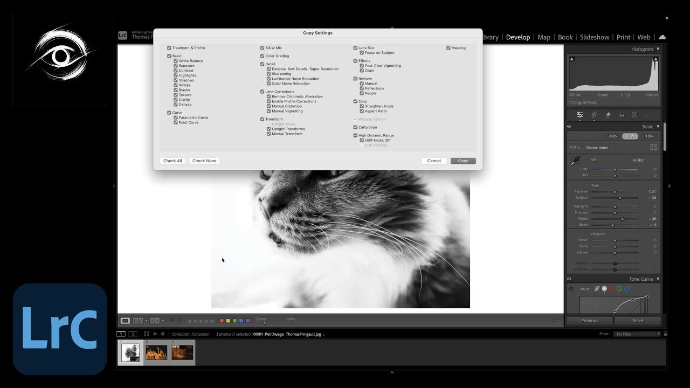The height and width of the screenshot is (388, 690).
Task: Select the blue channel curve
Action: pyautogui.click(x=626, y=289)
